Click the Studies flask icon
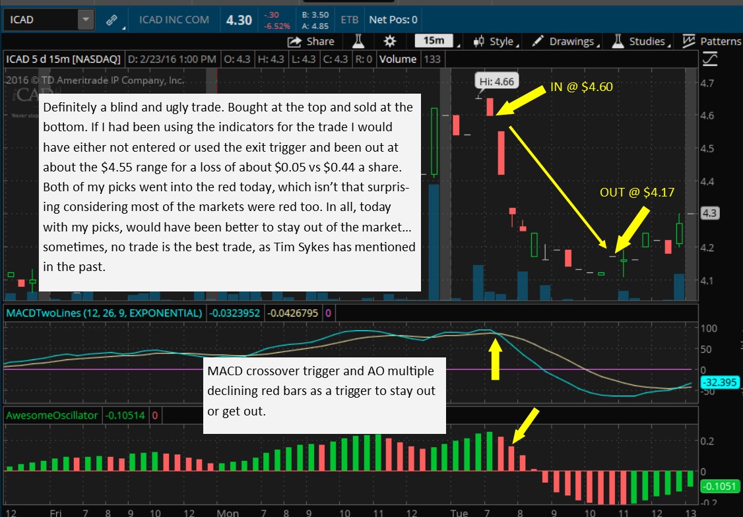This screenshot has height=517, width=743. pos(618,42)
